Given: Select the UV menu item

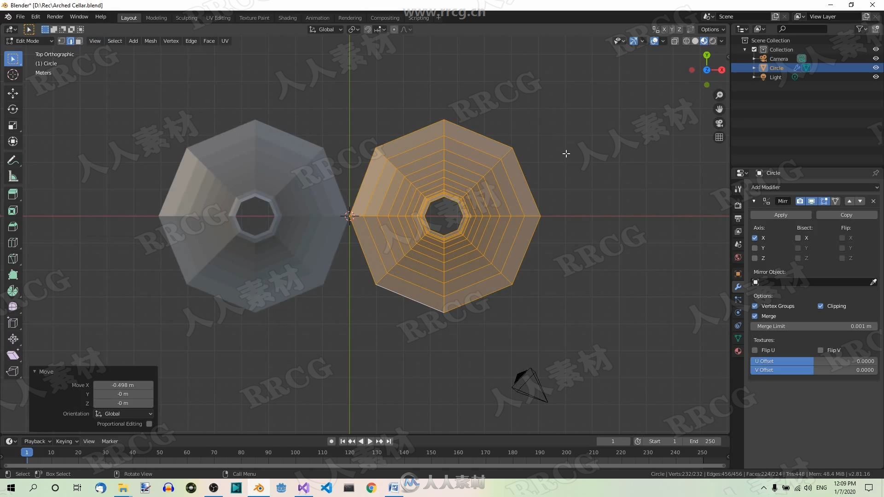Looking at the screenshot, I should [224, 40].
